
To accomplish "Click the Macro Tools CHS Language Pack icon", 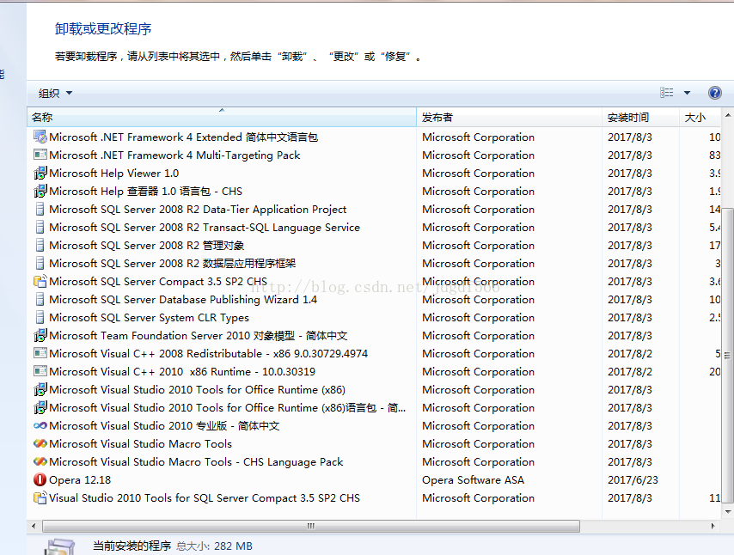I will [x=40, y=462].
